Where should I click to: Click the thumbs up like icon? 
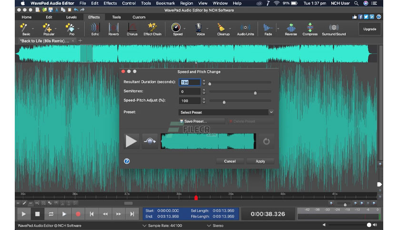click(x=354, y=17)
